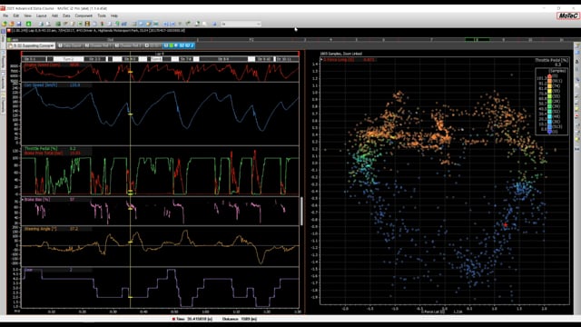Open the Add menu
581x327 pixels.
[x=54, y=16]
